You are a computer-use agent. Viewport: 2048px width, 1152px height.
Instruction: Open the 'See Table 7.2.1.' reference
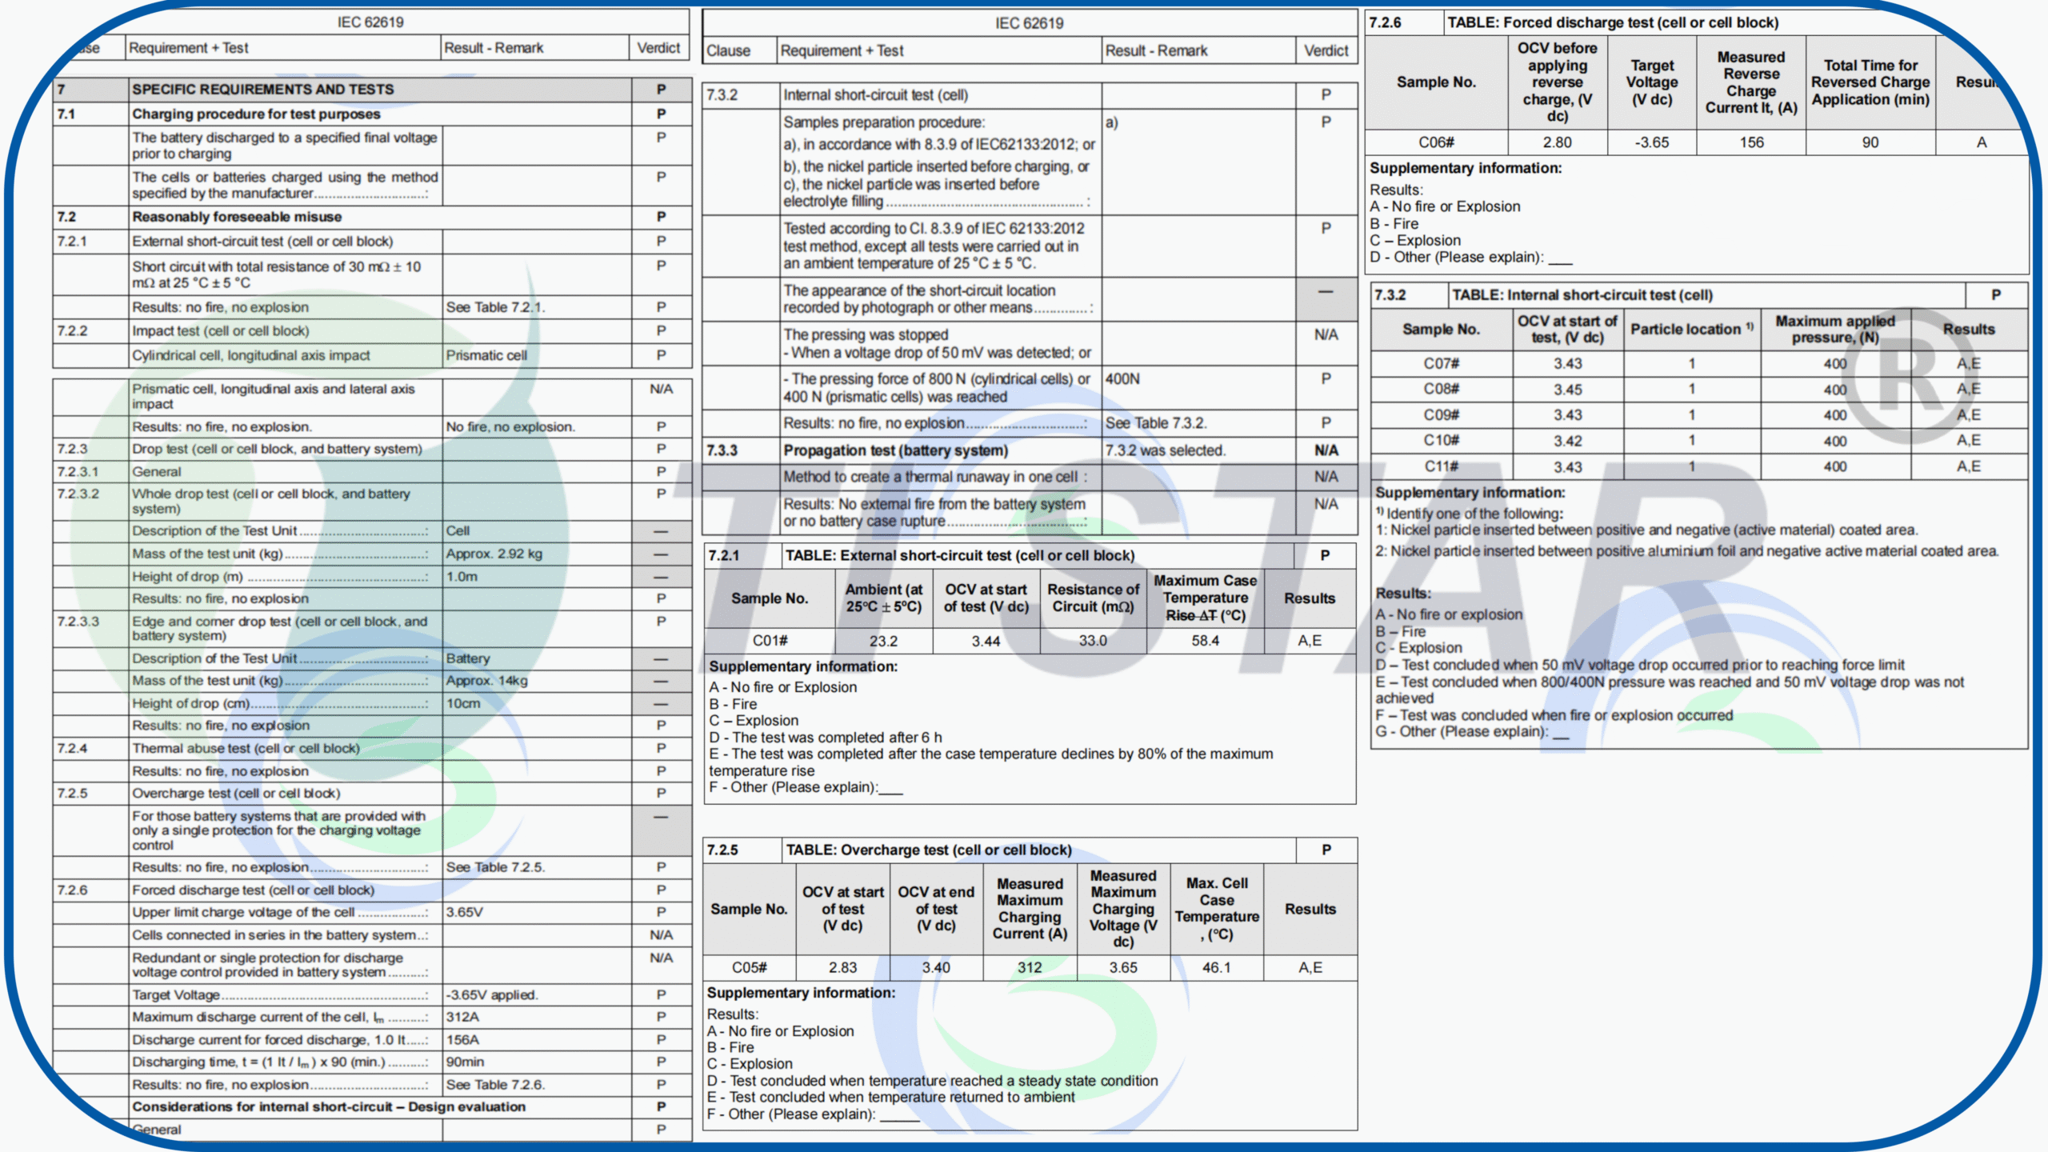click(x=495, y=307)
